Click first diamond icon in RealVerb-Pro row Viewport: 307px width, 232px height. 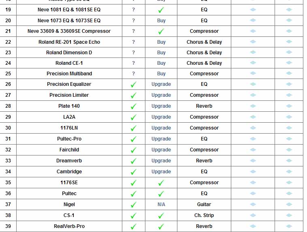click(x=253, y=226)
